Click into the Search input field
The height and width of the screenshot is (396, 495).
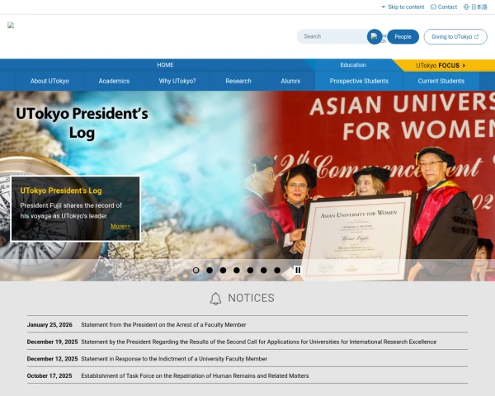(332, 36)
